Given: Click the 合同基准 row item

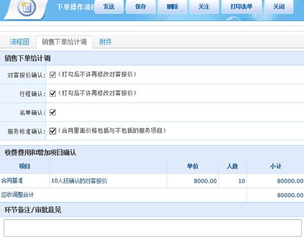Looking at the screenshot, I should [12, 181].
